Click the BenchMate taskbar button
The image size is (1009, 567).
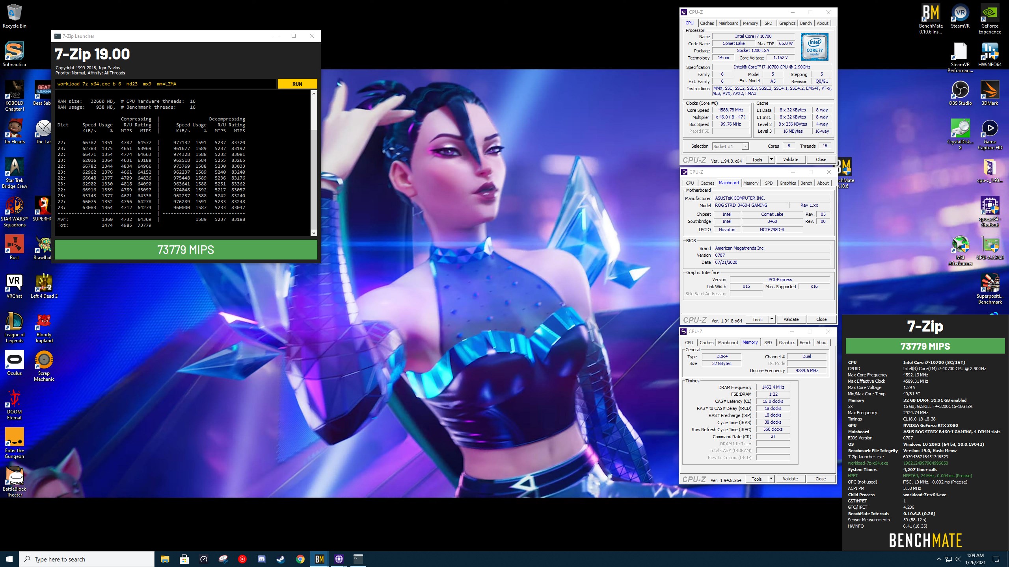[x=320, y=559]
